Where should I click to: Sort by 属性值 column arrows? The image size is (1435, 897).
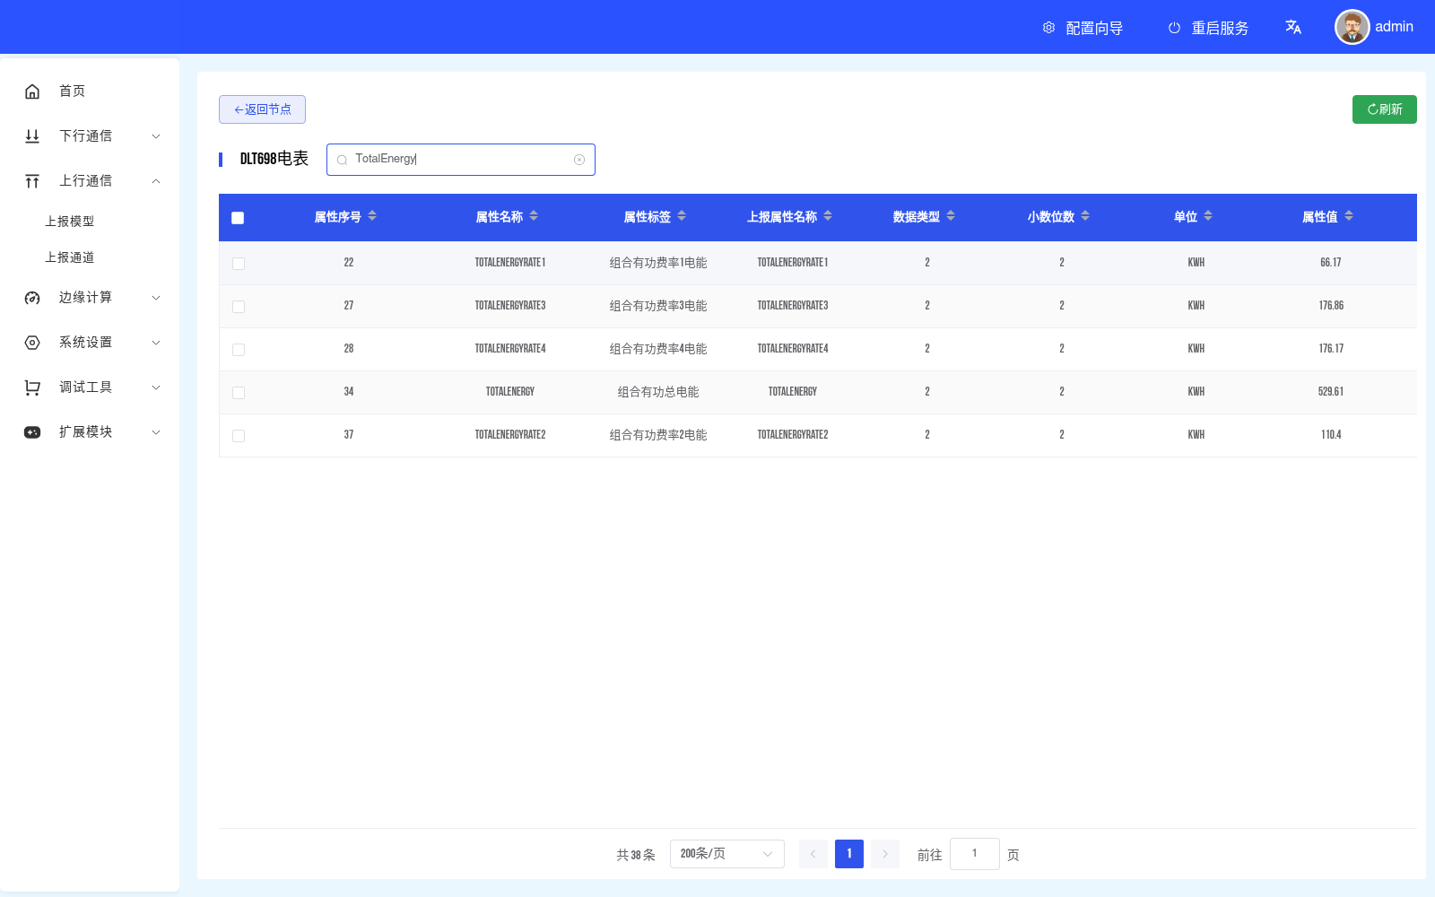click(x=1349, y=216)
